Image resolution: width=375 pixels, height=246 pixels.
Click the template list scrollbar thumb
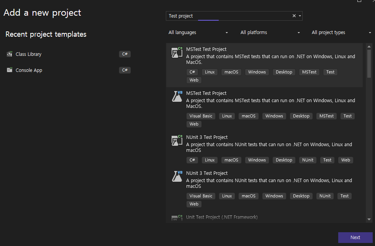pyautogui.click(x=369, y=63)
